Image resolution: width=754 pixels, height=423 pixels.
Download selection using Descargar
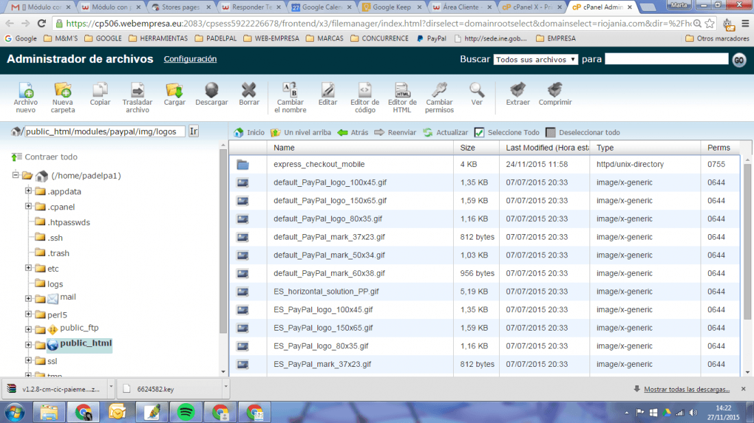[x=212, y=94]
